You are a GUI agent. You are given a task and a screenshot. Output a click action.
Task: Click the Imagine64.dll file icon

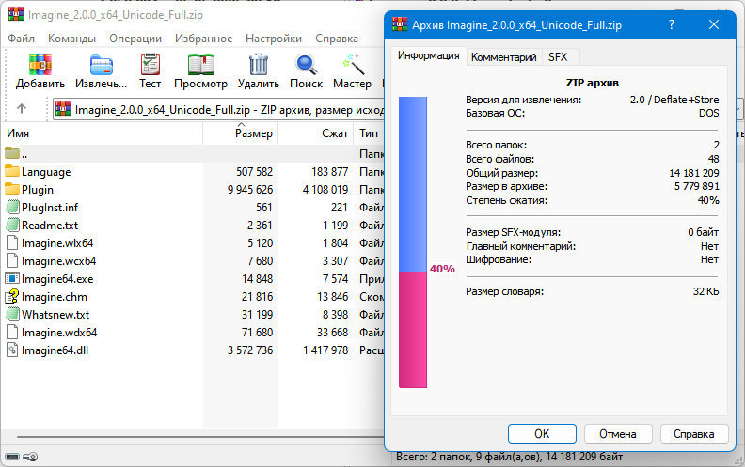coord(12,350)
